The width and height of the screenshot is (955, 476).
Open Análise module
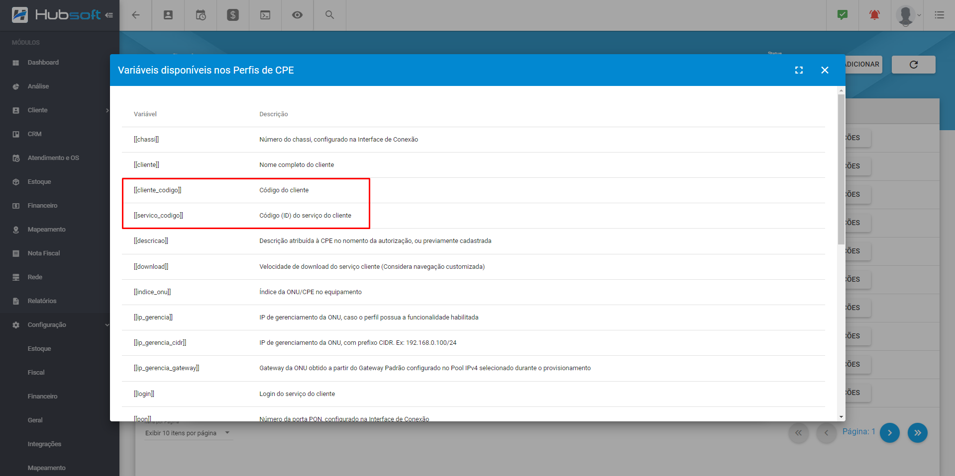click(x=38, y=86)
